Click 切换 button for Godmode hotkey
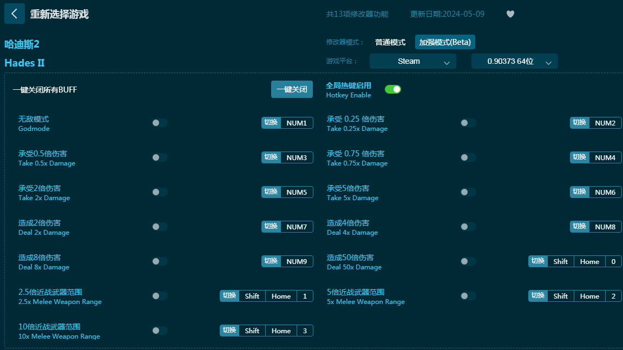 click(x=271, y=123)
